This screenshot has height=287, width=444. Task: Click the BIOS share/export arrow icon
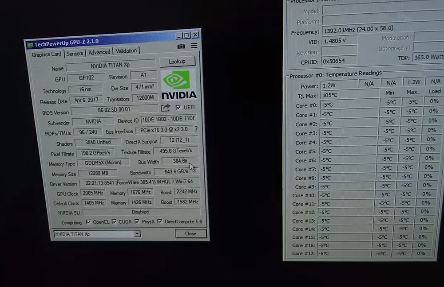click(165, 108)
